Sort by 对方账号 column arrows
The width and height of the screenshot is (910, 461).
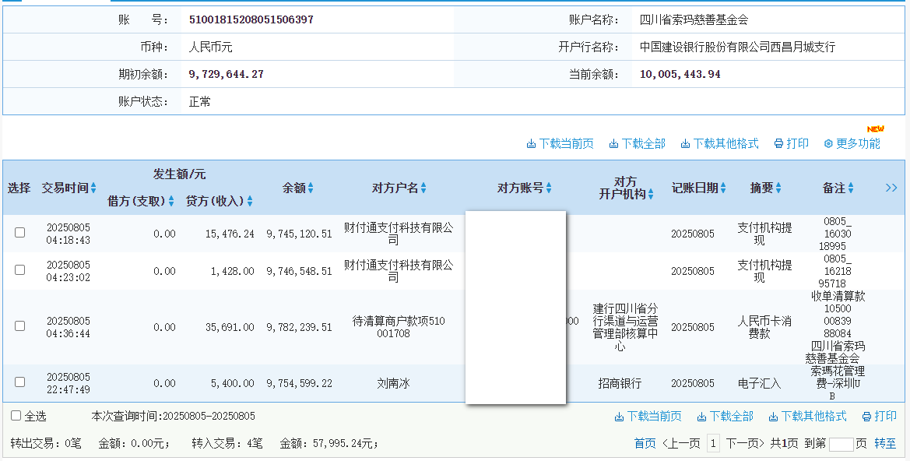(x=549, y=188)
